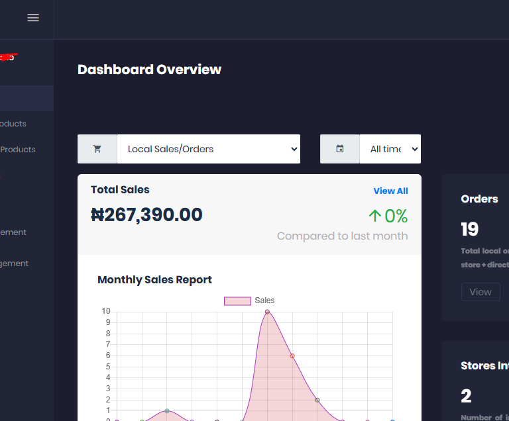
Task: Click the small data point at value 1
Action: (167, 411)
